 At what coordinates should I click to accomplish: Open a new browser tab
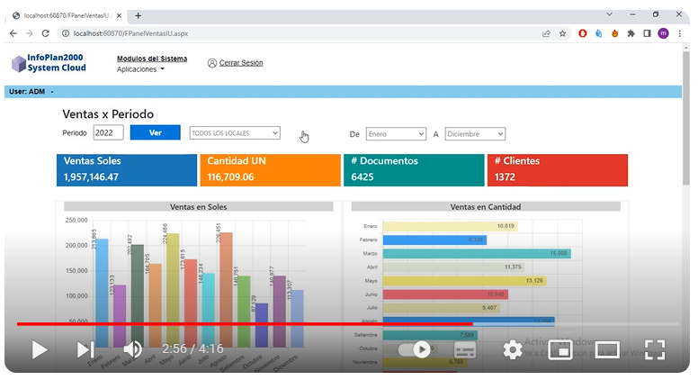(x=138, y=15)
